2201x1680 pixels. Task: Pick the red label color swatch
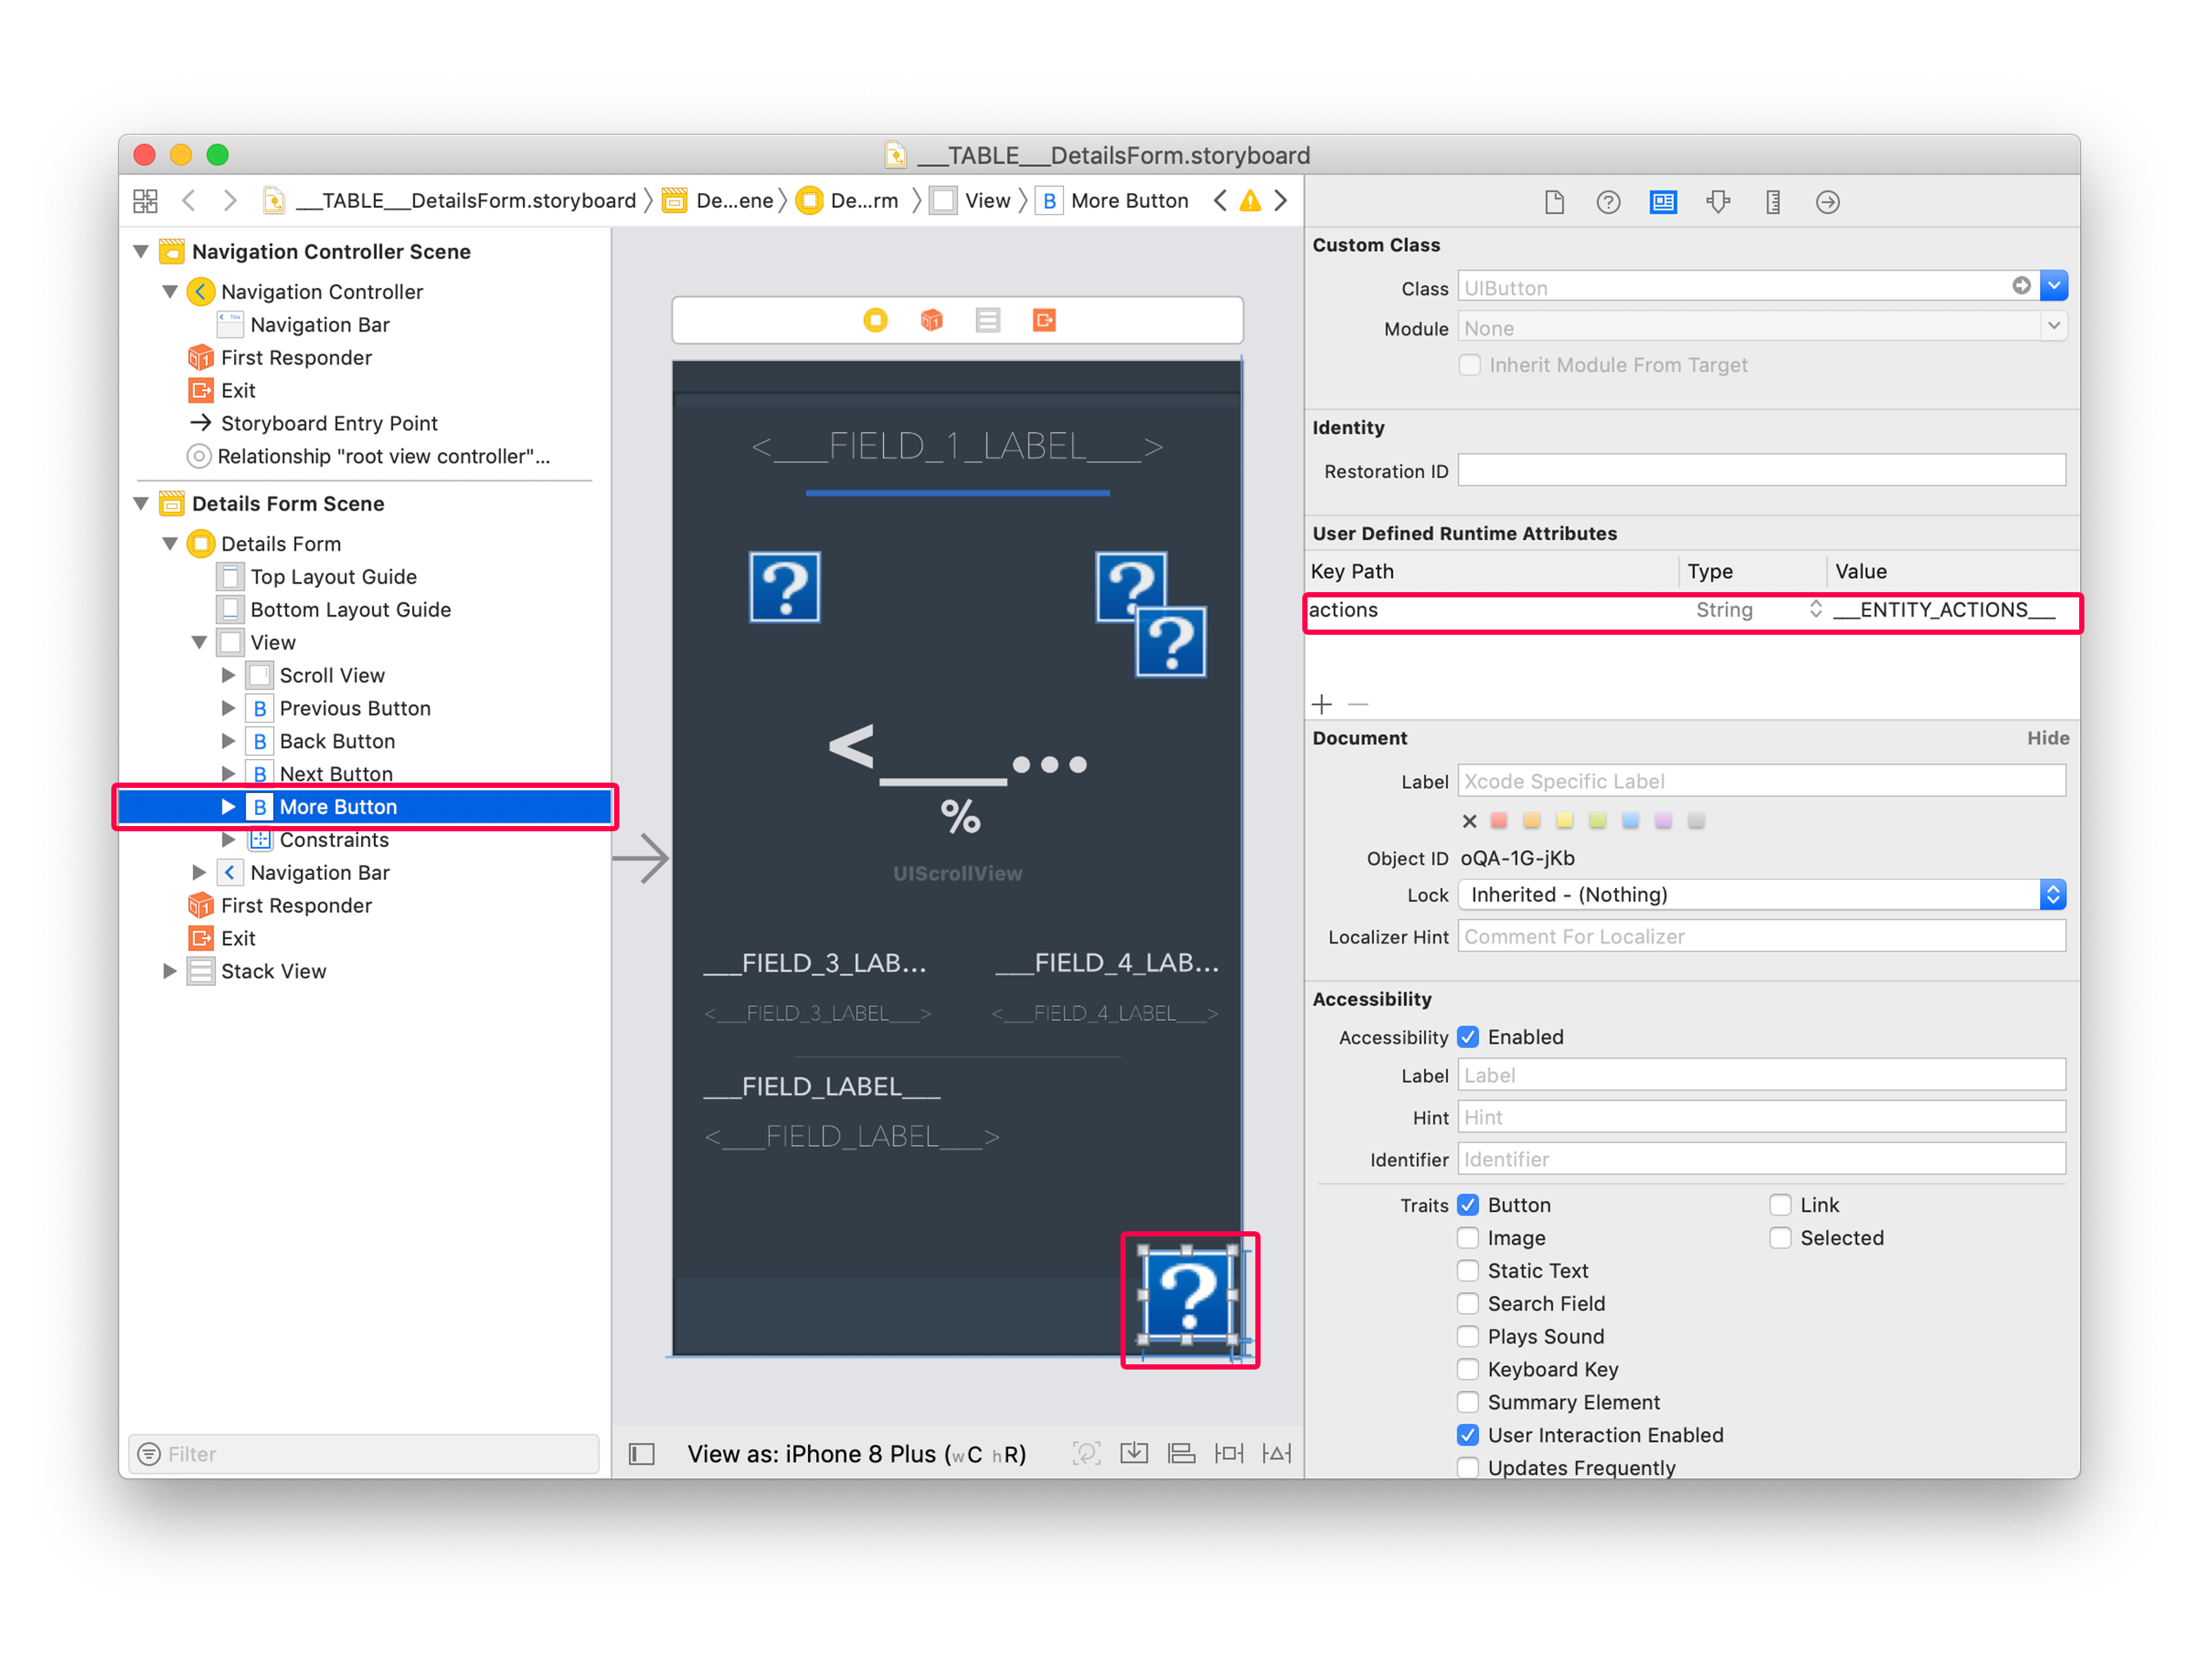[1499, 821]
